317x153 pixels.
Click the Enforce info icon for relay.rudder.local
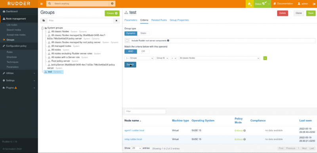244,140
